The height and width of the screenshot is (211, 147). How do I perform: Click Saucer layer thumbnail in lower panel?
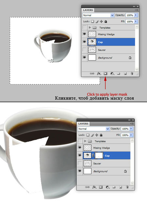[88, 163]
